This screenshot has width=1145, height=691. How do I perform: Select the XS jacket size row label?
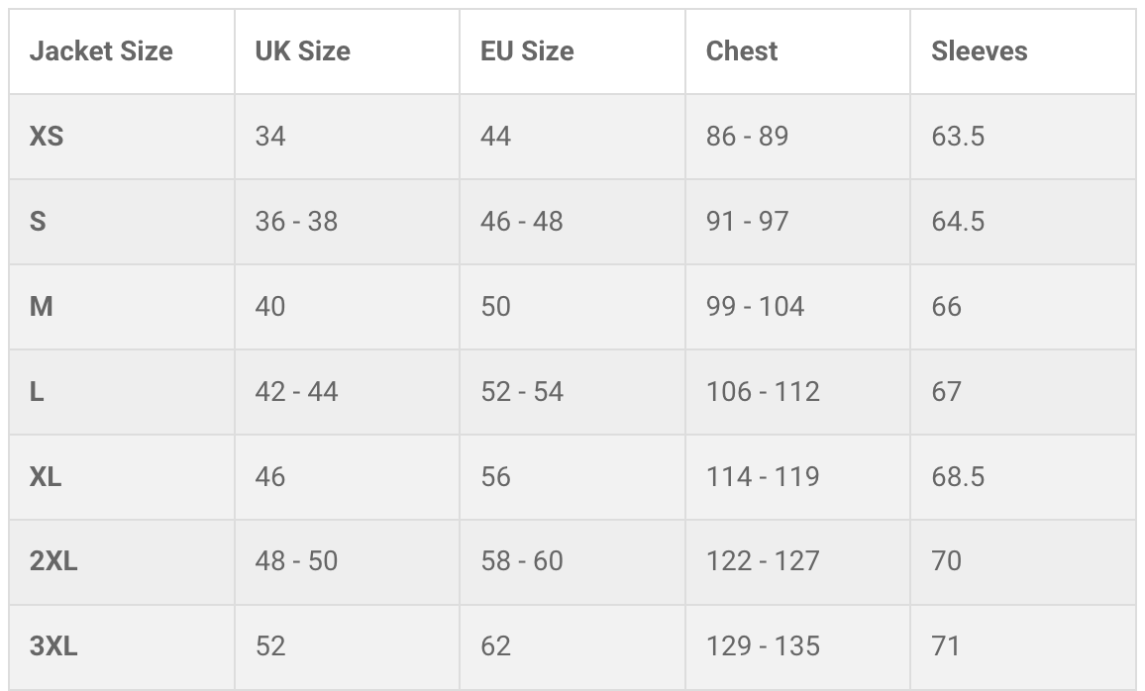point(47,136)
